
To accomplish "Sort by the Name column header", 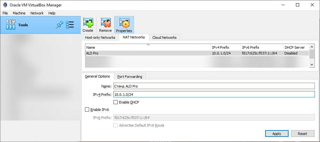I will (148, 47).
